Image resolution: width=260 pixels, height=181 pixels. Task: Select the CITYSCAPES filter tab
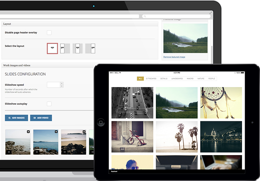click(x=151, y=79)
